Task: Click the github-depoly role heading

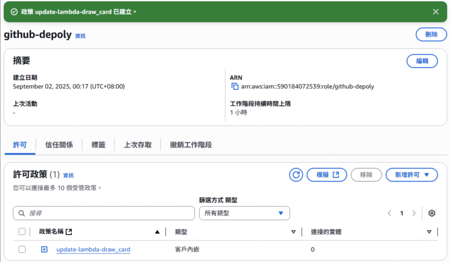Action: tap(38, 34)
